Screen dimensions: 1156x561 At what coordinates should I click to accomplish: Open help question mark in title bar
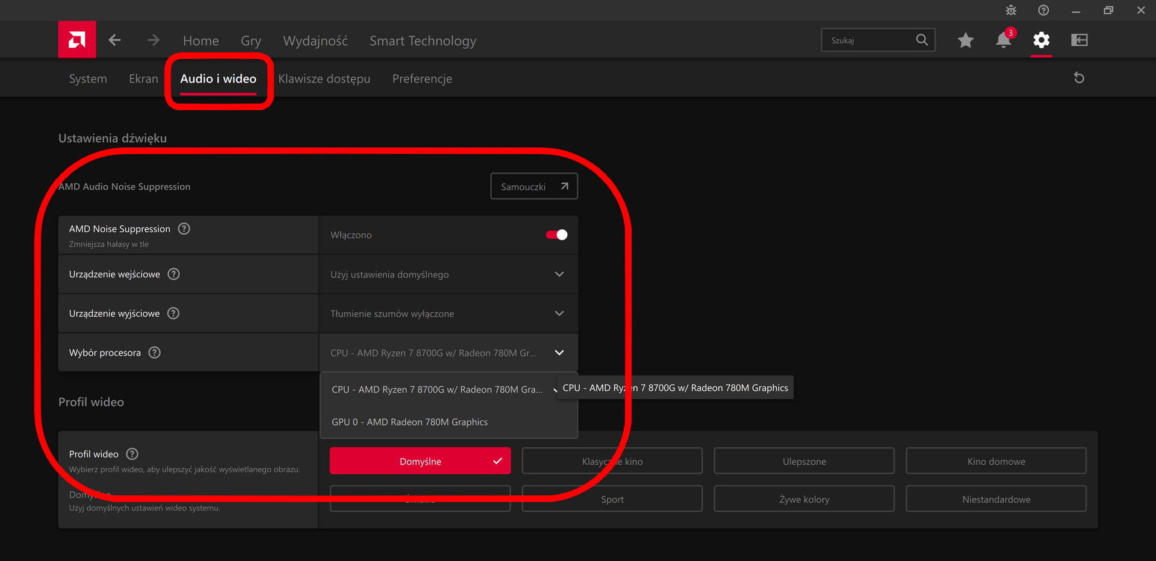(x=1043, y=10)
